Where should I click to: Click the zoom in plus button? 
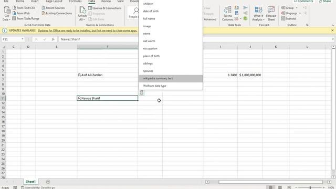coord(323,187)
